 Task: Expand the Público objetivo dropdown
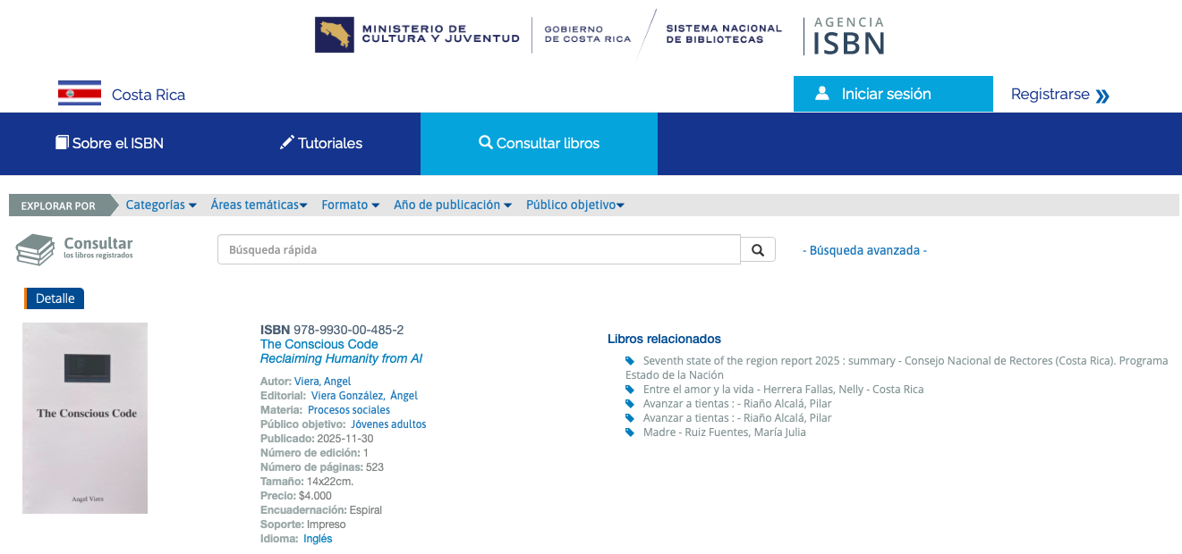click(x=574, y=205)
